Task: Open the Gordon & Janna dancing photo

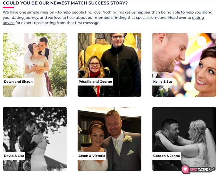Action: [184, 139]
